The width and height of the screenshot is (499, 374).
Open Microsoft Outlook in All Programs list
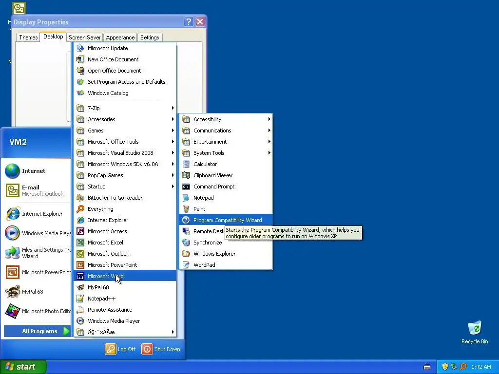click(x=125, y=253)
